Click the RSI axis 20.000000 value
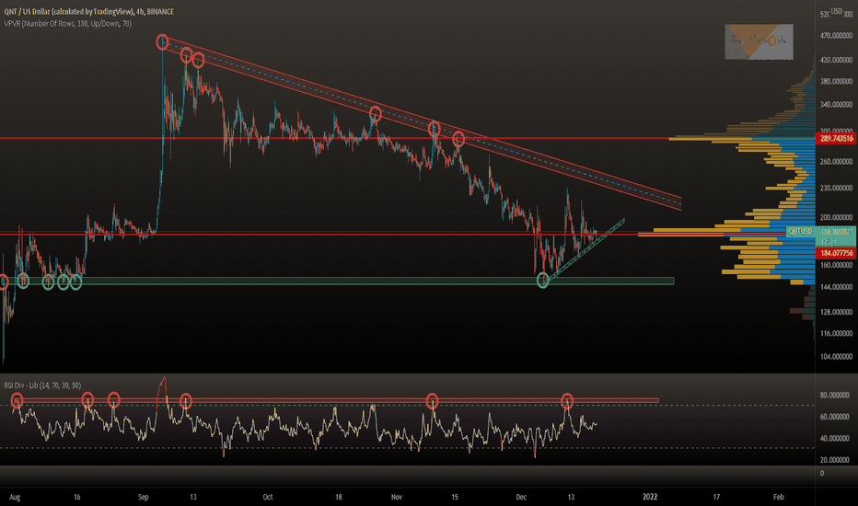Viewport: 858px width, 506px height. pos(834,460)
